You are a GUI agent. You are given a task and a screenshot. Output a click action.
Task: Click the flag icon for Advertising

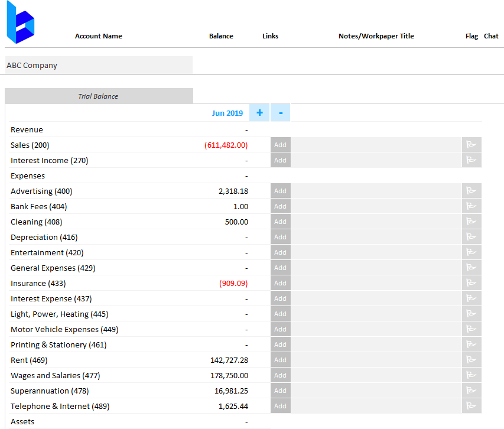(x=471, y=190)
